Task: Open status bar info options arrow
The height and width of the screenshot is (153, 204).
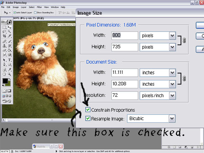Action: pyautogui.click(x=56, y=151)
